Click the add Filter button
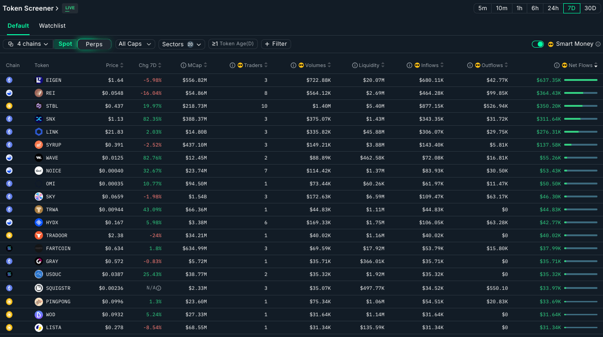 276,44
